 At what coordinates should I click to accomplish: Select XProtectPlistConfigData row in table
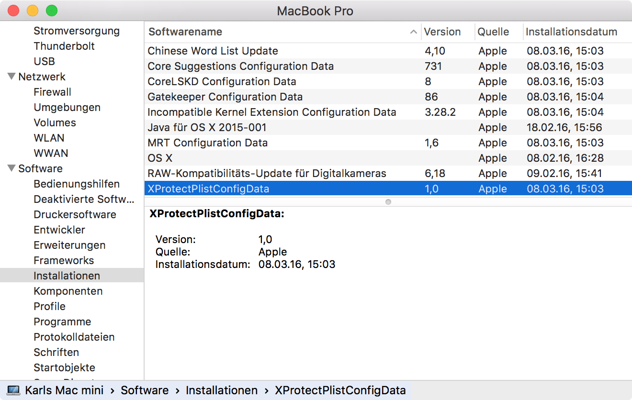pyautogui.click(x=388, y=189)
